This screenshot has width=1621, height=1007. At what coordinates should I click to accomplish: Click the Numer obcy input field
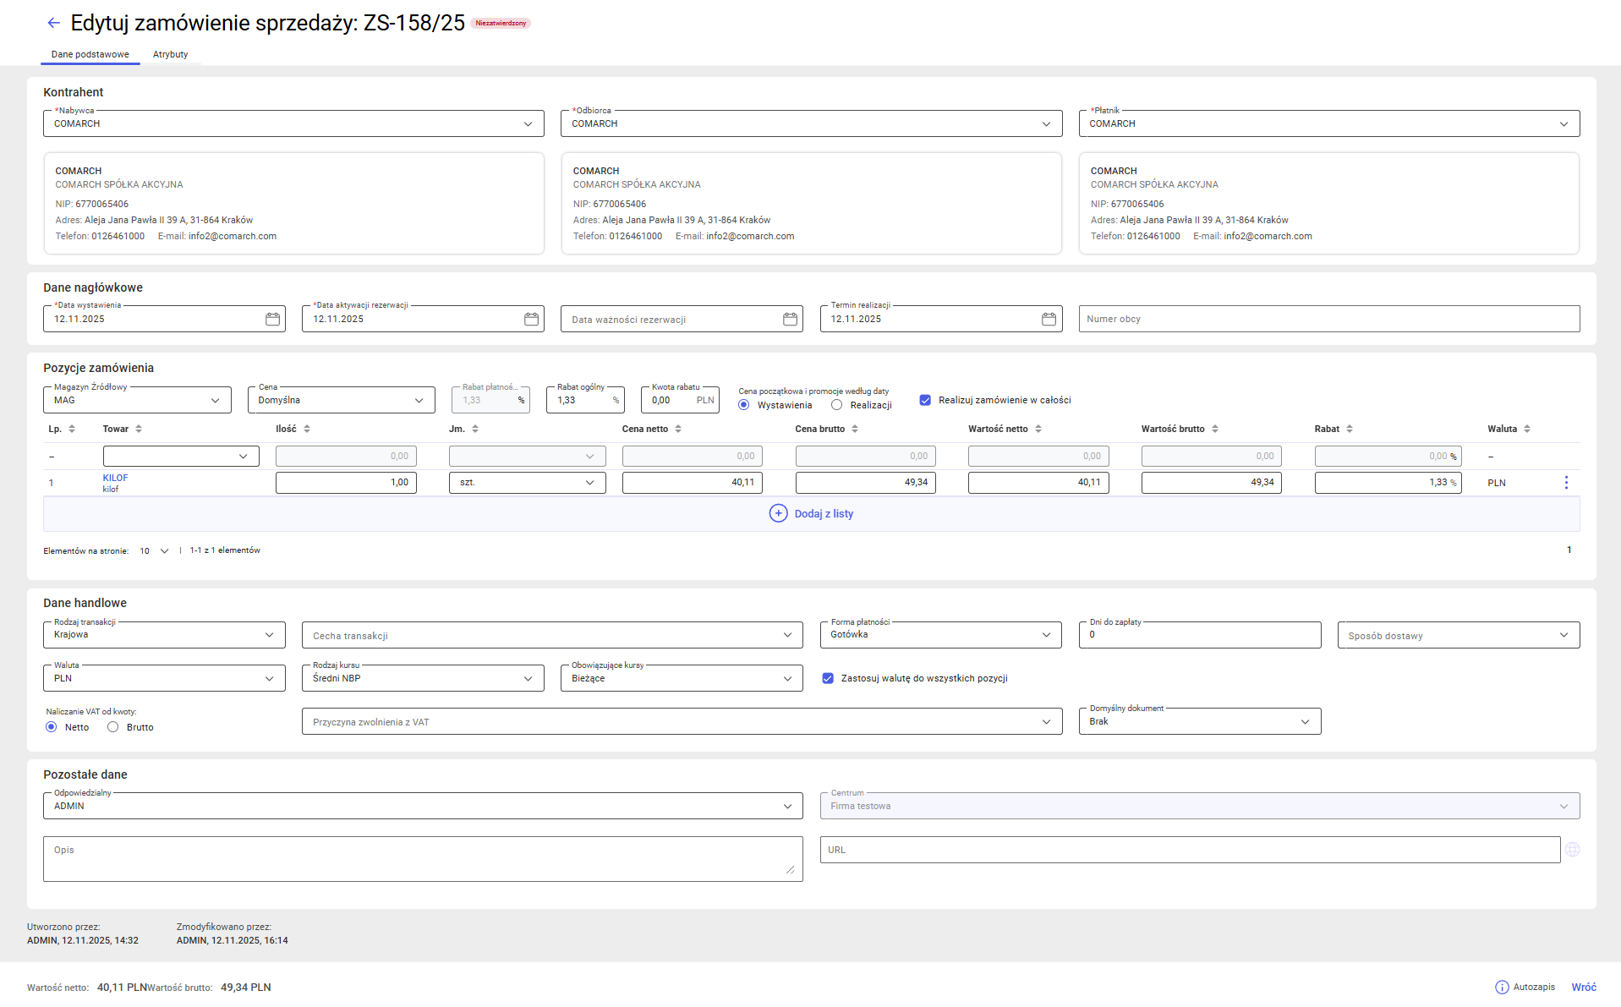pyautogui.click(x=1328, y=319)
